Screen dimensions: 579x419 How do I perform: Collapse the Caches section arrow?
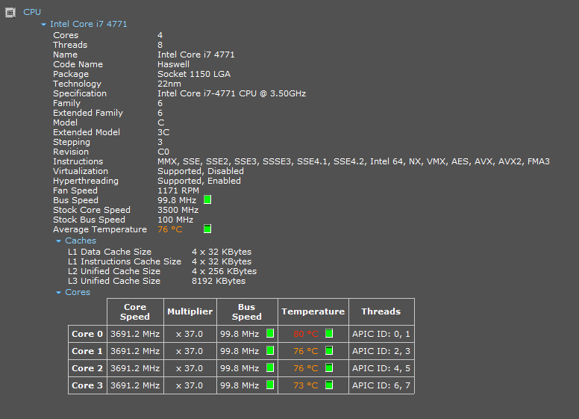tap(58, 241)
